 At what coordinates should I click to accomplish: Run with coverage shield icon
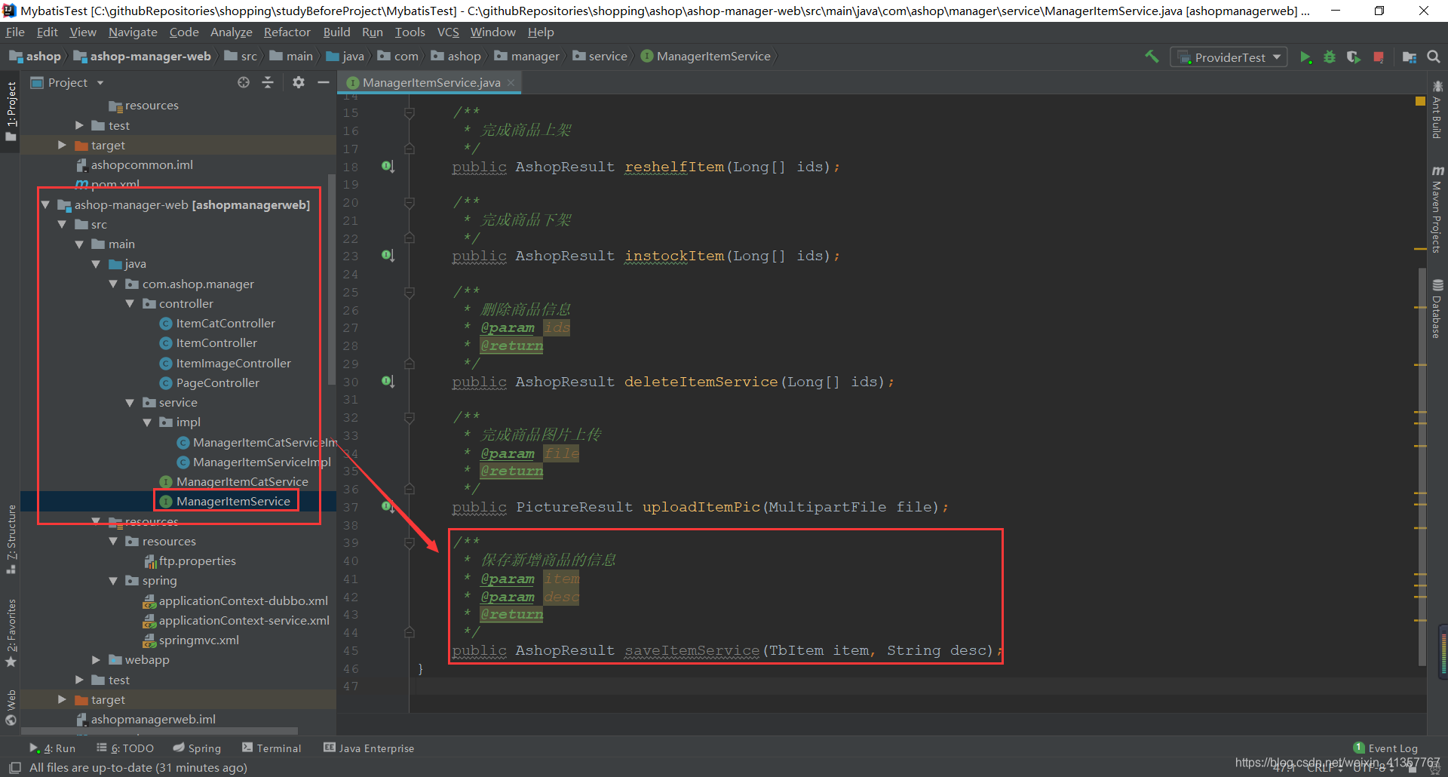point(1354,57)
